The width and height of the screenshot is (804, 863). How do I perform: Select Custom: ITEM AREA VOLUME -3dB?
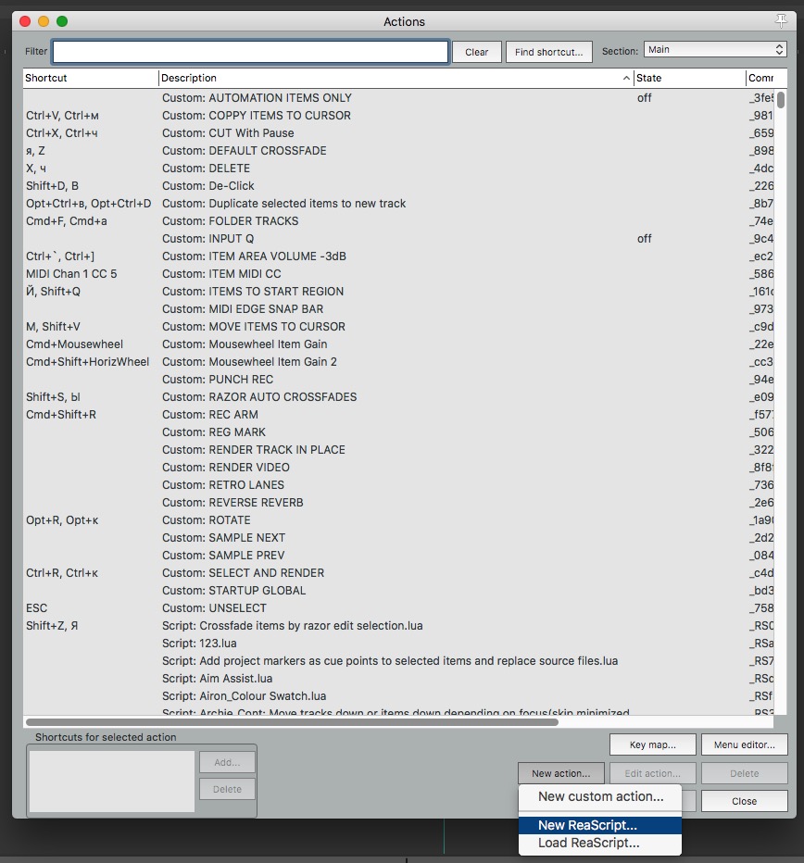pyautogui.click(x=398, y=256)
